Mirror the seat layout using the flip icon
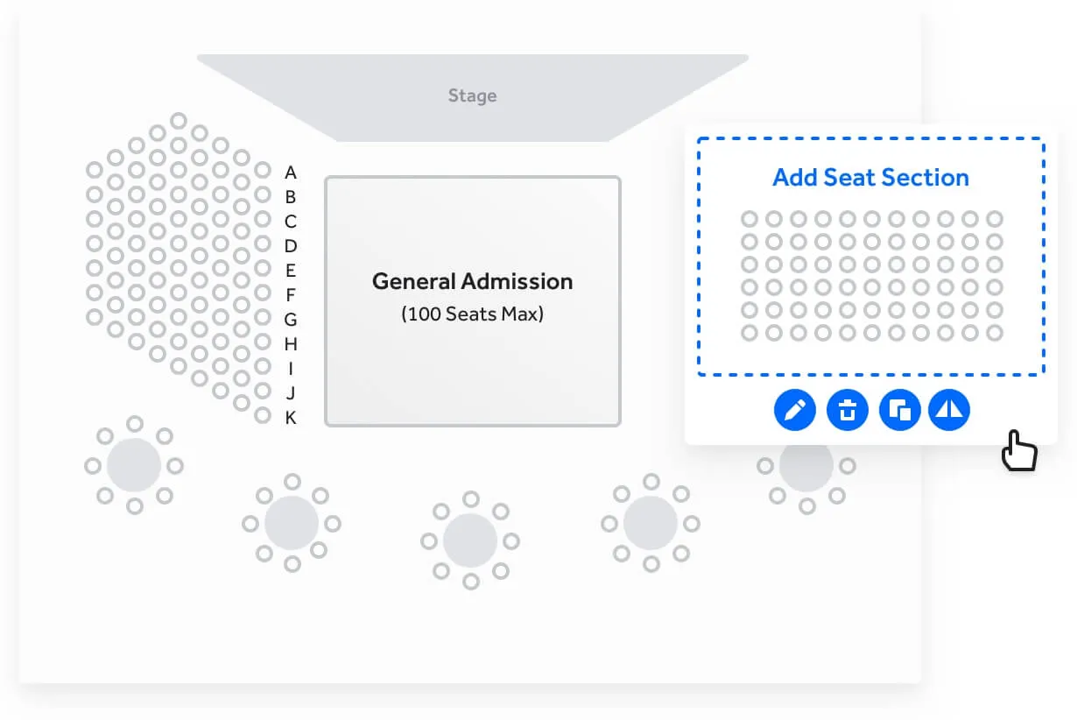Image resolution: width=1077 pixels, height=720 pixels. coord(948,410)
